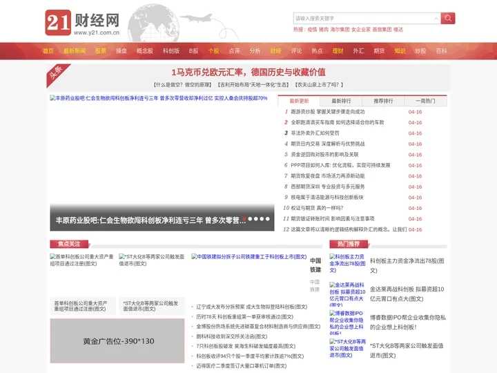Click the 科创板主力资金净流出78股 thumbnail
The image size is (497, 373).
(347, 263)
